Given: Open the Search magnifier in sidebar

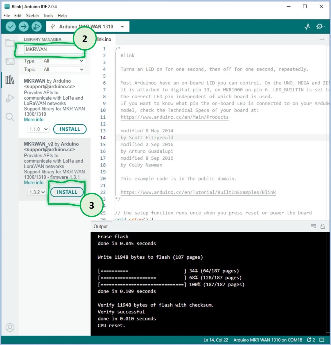Looking at the screenshot, I should 10,117.
